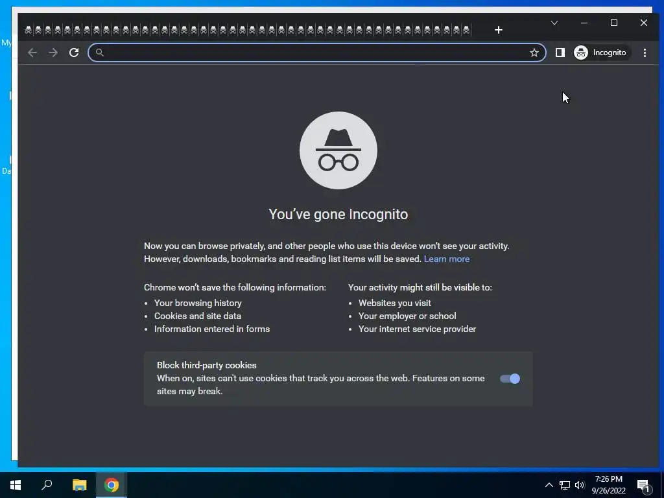The image size is (664, 498).
Task: Click the text "Your employer or school"
Action: pos(407,316)
